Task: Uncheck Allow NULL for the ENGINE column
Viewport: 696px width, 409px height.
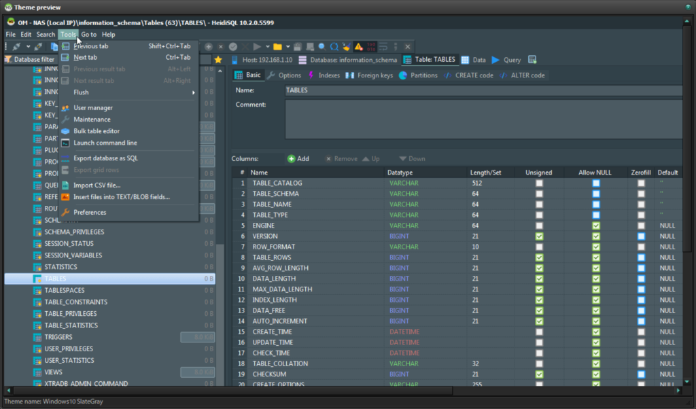Action: point(596,226)
